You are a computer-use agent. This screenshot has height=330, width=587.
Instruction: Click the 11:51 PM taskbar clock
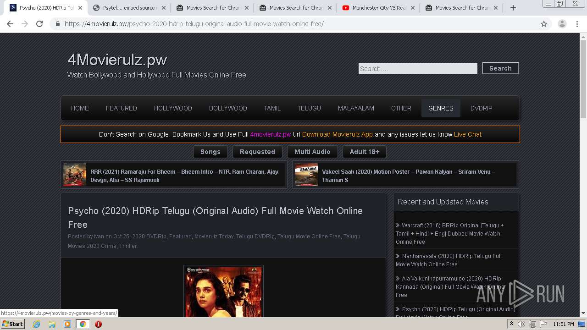coord(564,324)
